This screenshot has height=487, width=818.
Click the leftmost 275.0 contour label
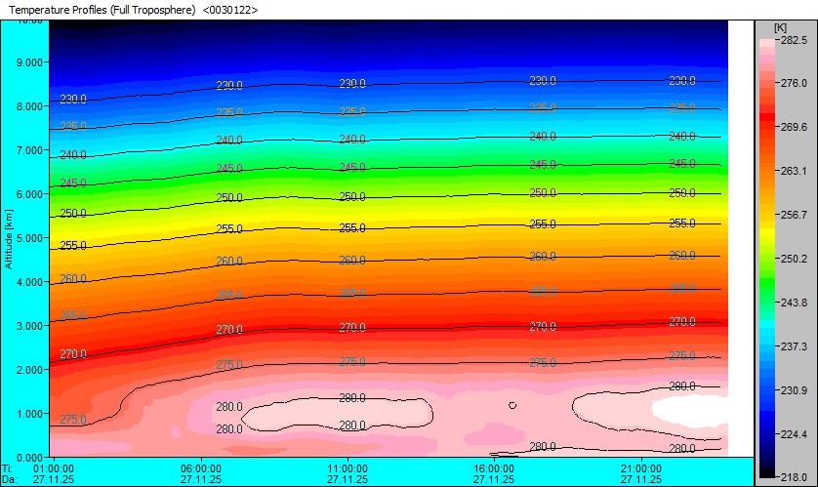click(x=73, y=420)
